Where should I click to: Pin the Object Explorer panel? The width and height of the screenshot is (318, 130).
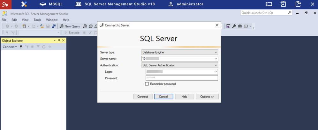[59, 40]
